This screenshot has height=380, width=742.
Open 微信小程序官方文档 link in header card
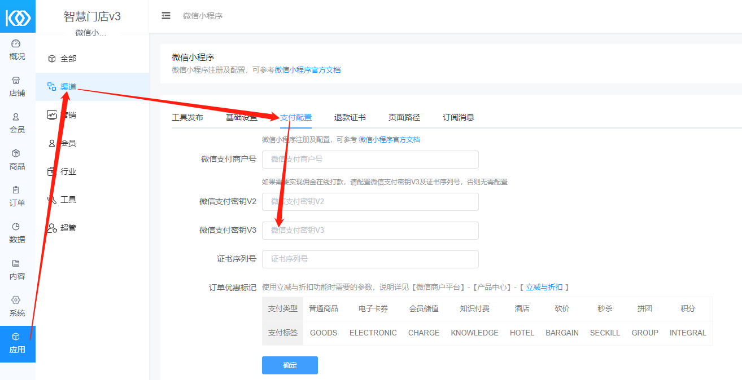click(x=308, y=70)
